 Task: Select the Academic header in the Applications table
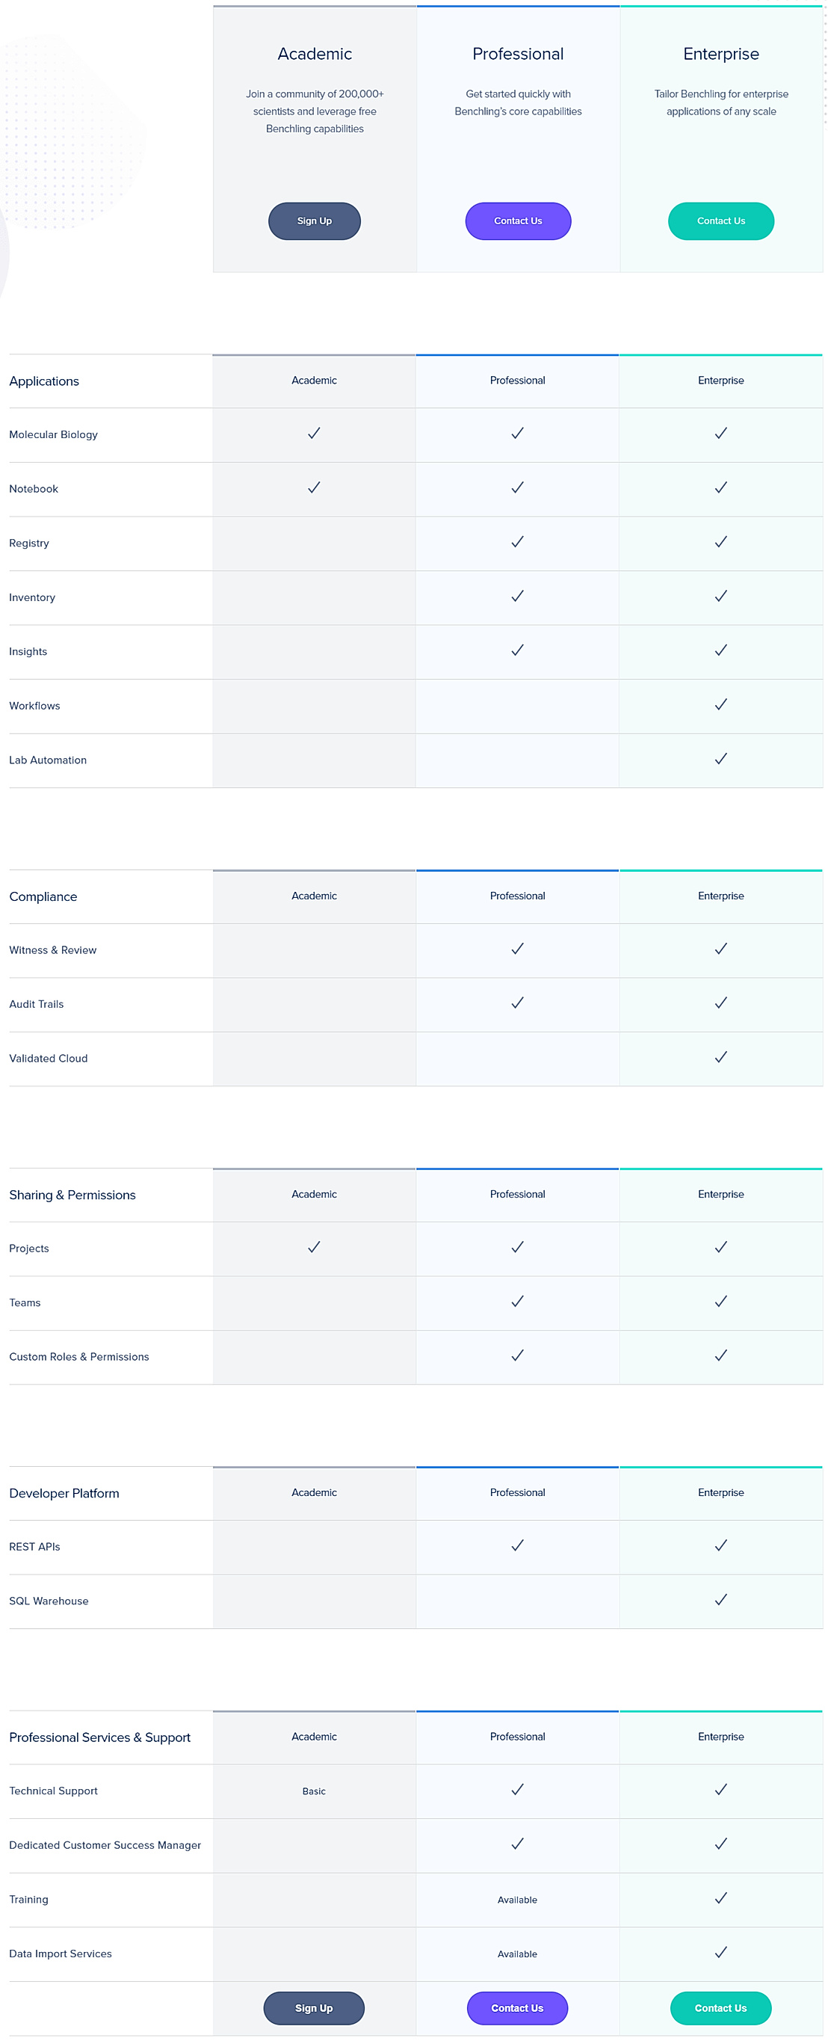point(314,381)
